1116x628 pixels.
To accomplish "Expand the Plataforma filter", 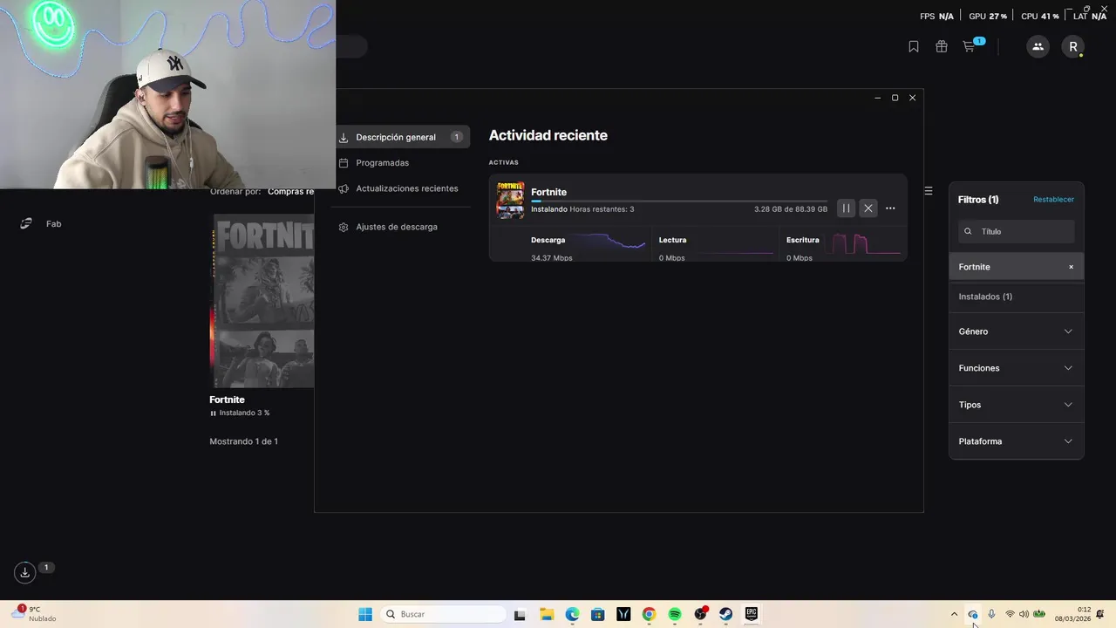I will pyautogui.click(x=1017, y=441).
